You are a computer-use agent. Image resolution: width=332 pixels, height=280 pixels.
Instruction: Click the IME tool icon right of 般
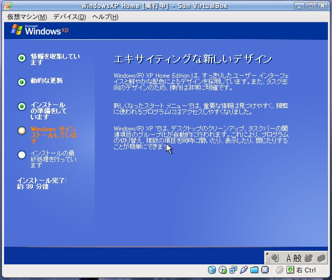[309, 258]
